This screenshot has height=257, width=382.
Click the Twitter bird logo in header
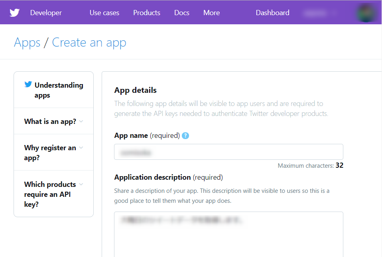(x=14, y=13)
